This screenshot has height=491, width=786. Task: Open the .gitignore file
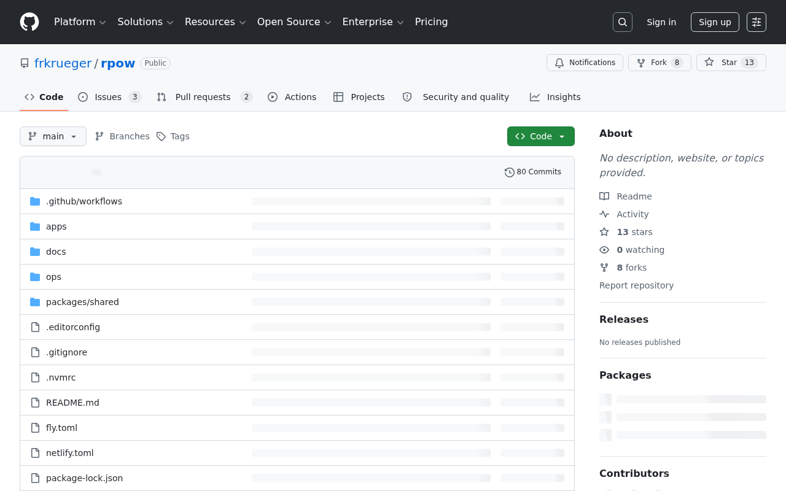point(66,352)
